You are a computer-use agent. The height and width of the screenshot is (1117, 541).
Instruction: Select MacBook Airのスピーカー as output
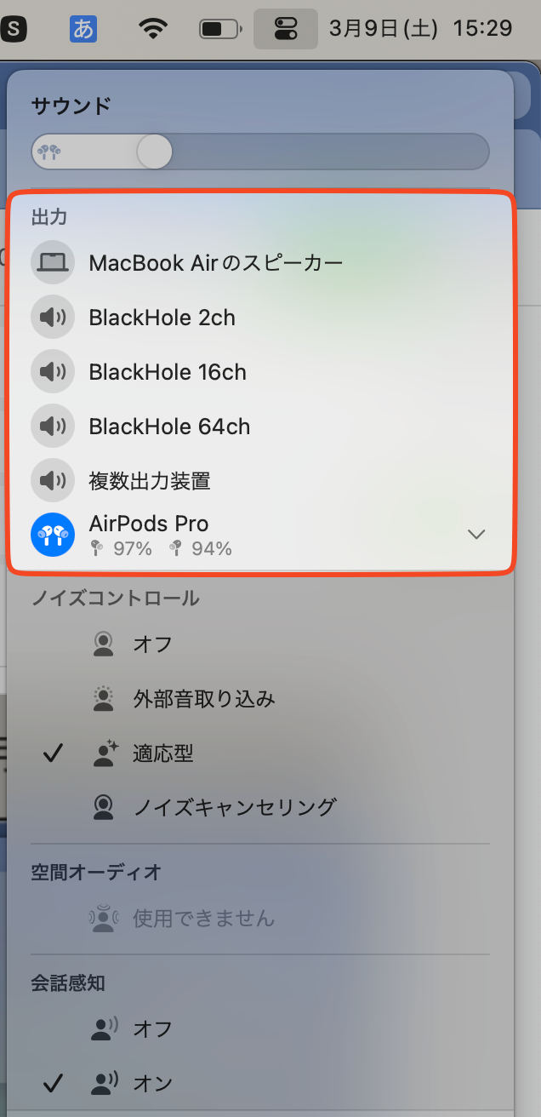click(x=260, y=262)
